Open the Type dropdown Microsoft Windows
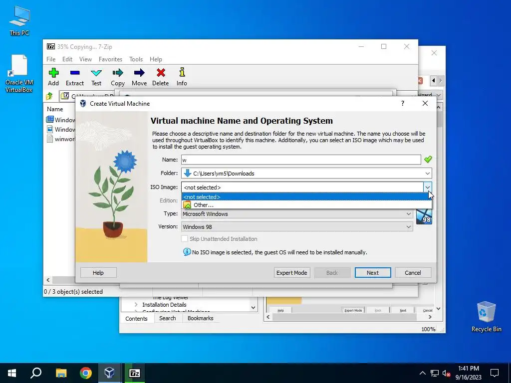 [x=297, y=214]
